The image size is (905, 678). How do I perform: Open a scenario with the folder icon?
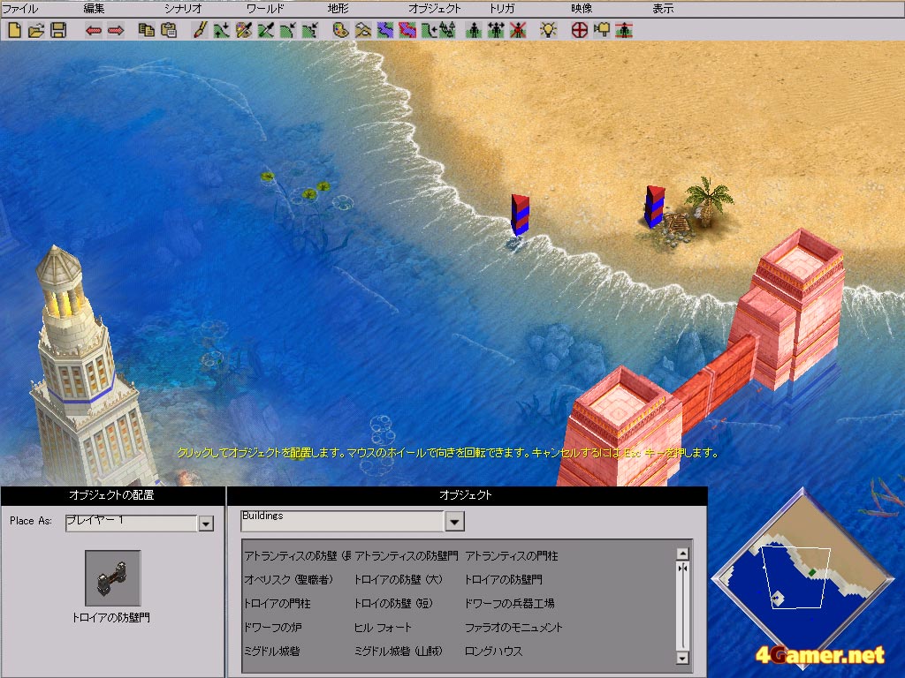(x=36, y=30)
